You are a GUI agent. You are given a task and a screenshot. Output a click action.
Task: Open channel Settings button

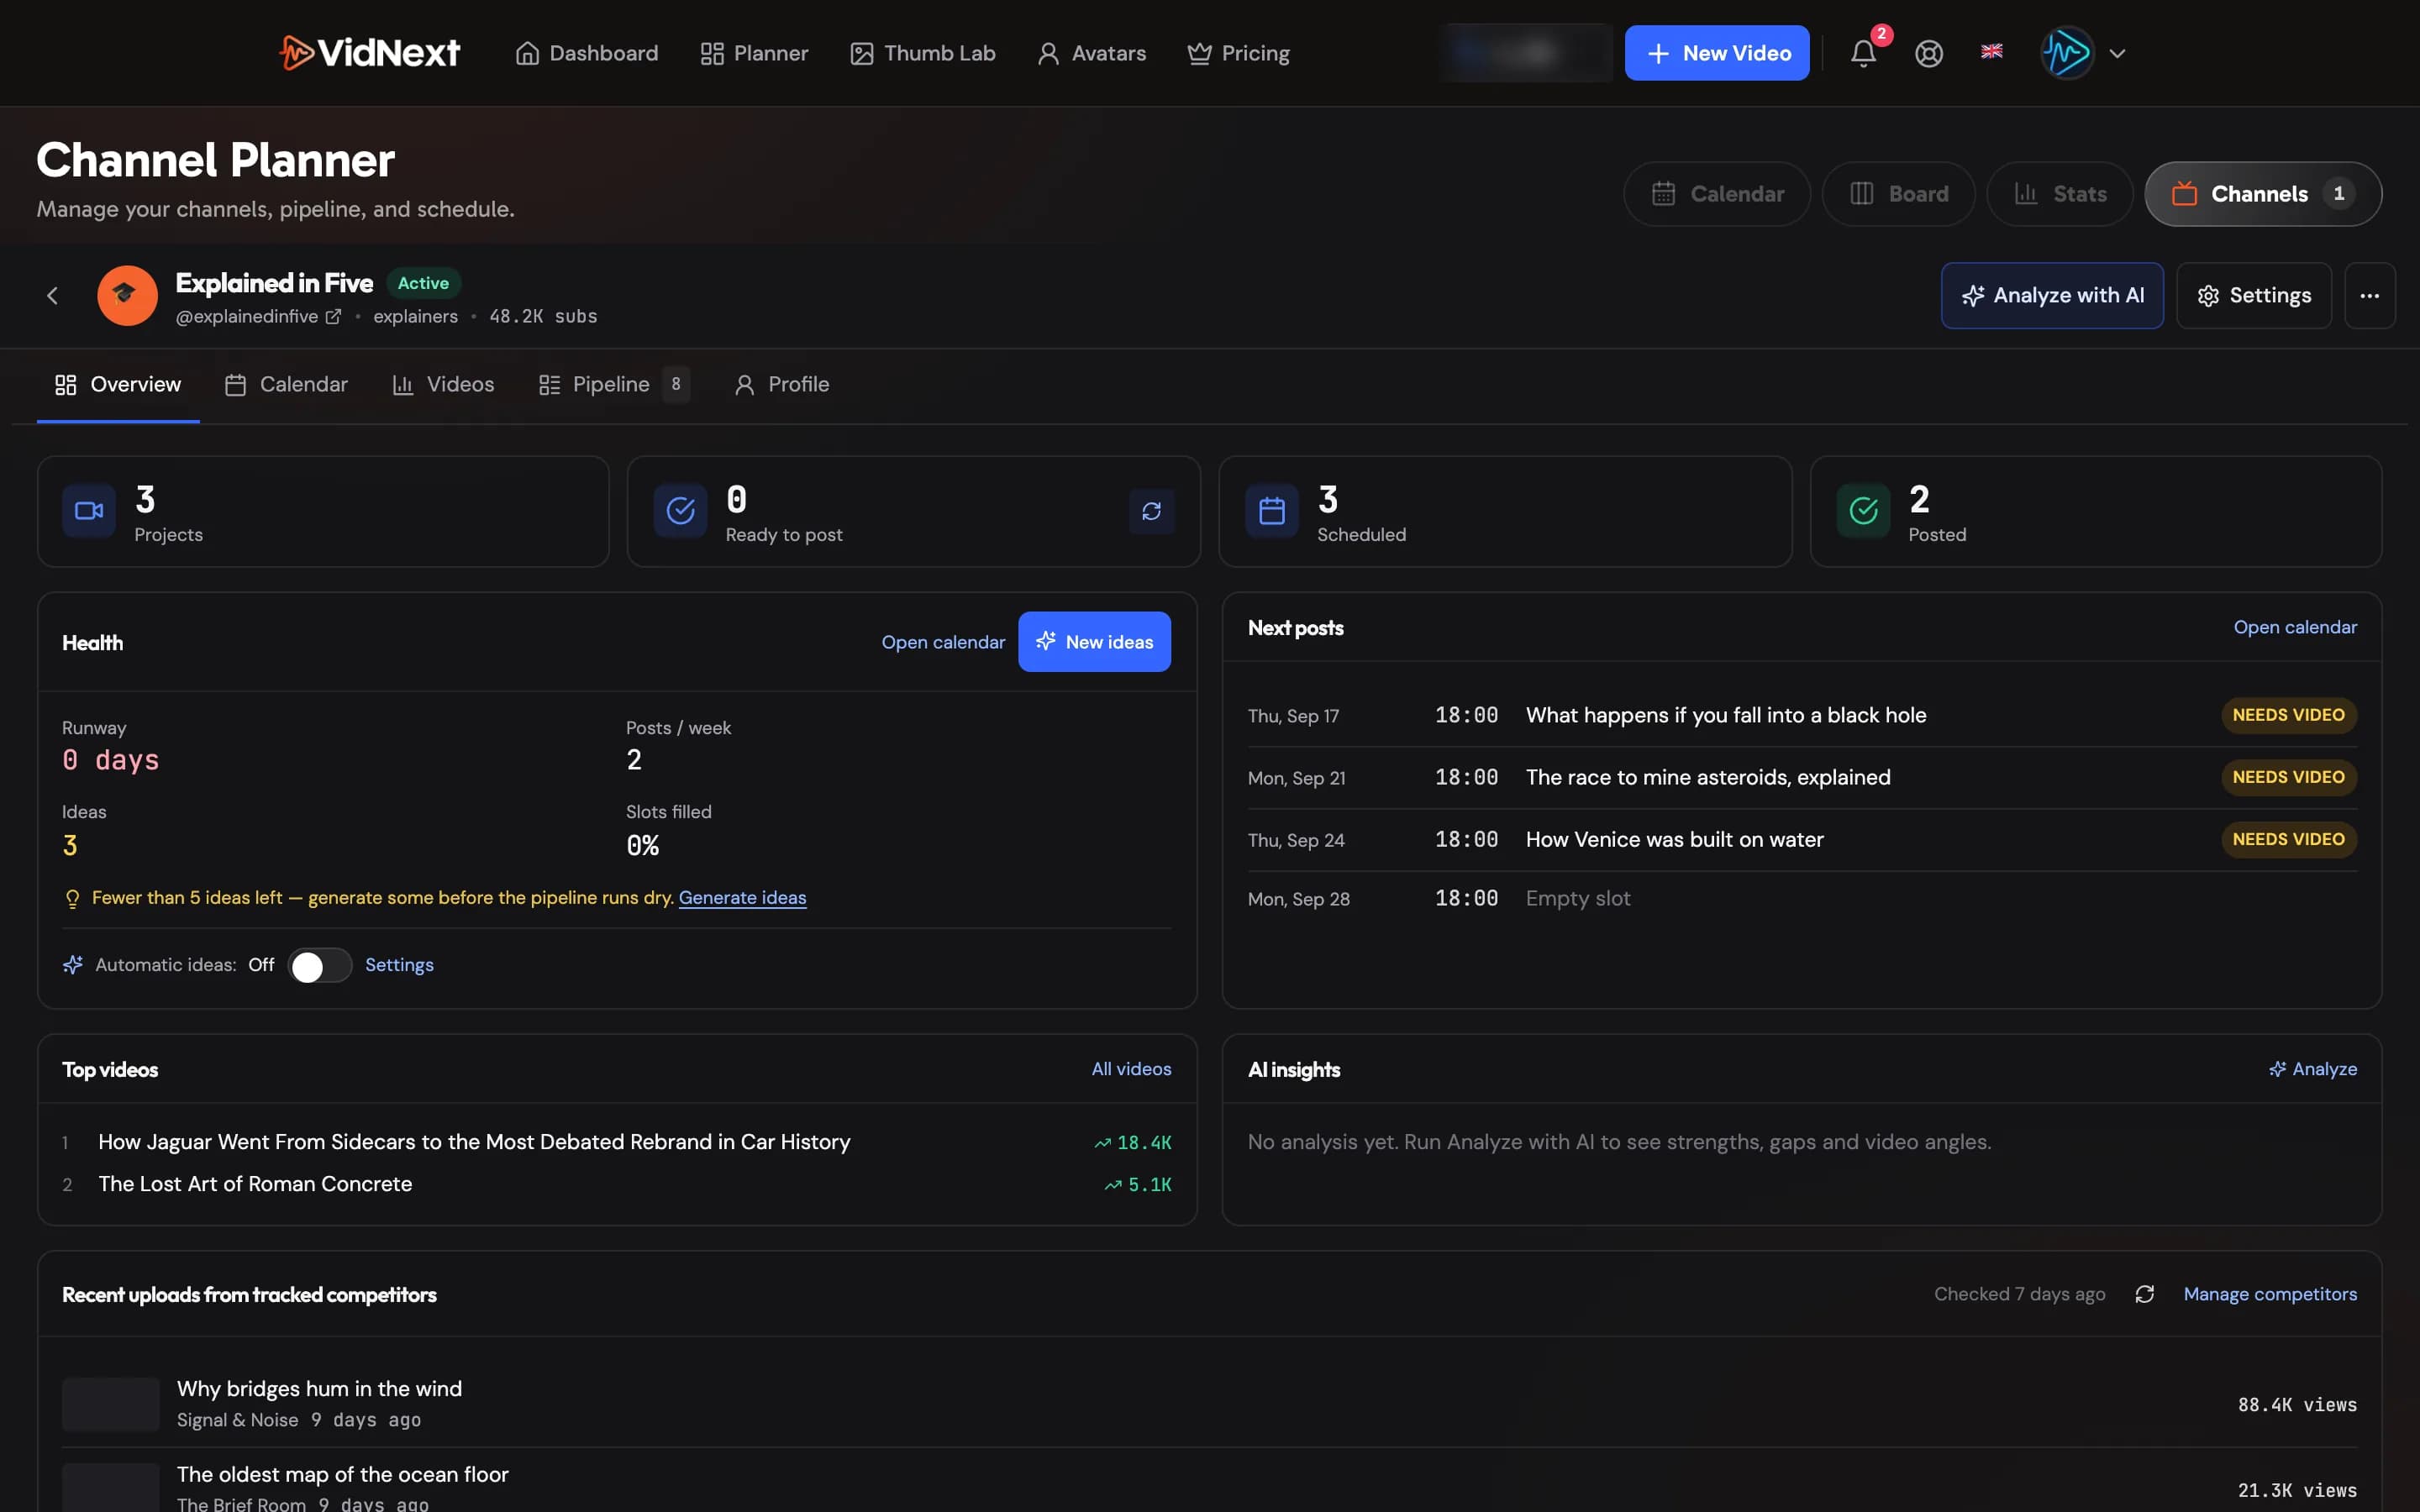[2253, 295]
